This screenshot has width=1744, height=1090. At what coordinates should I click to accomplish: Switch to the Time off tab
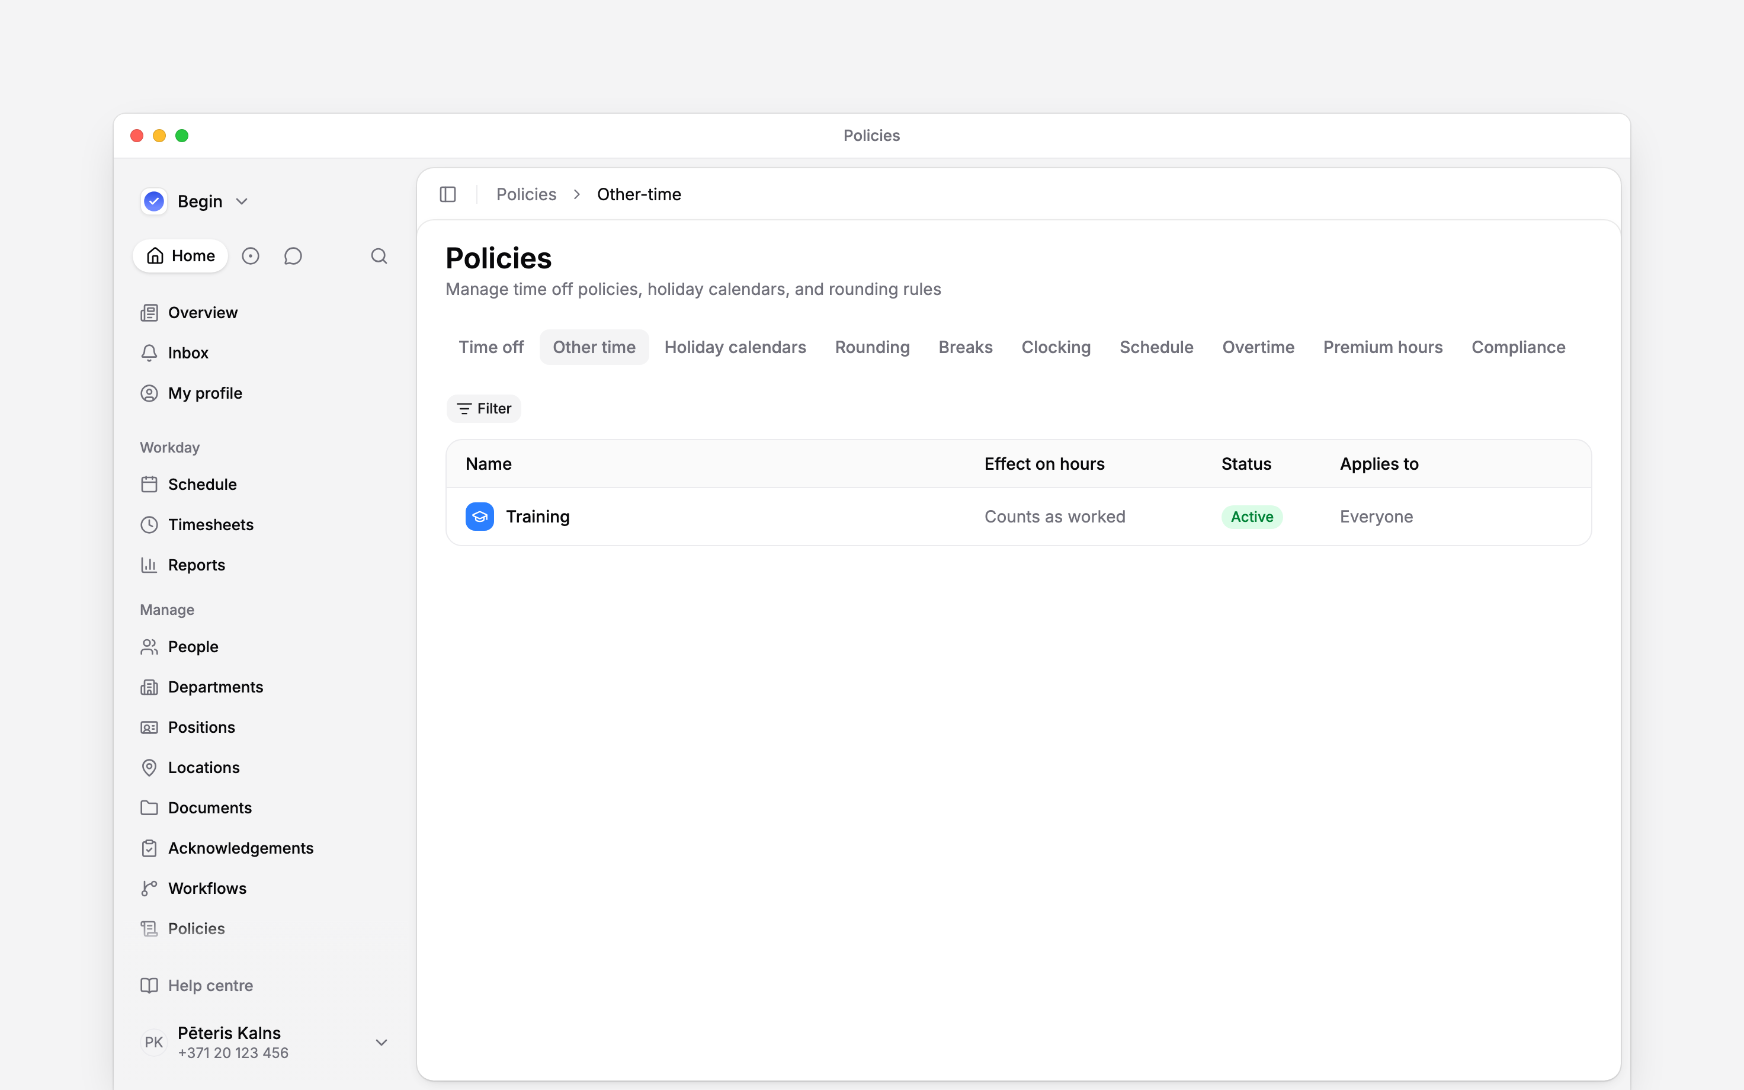point(490,348)
